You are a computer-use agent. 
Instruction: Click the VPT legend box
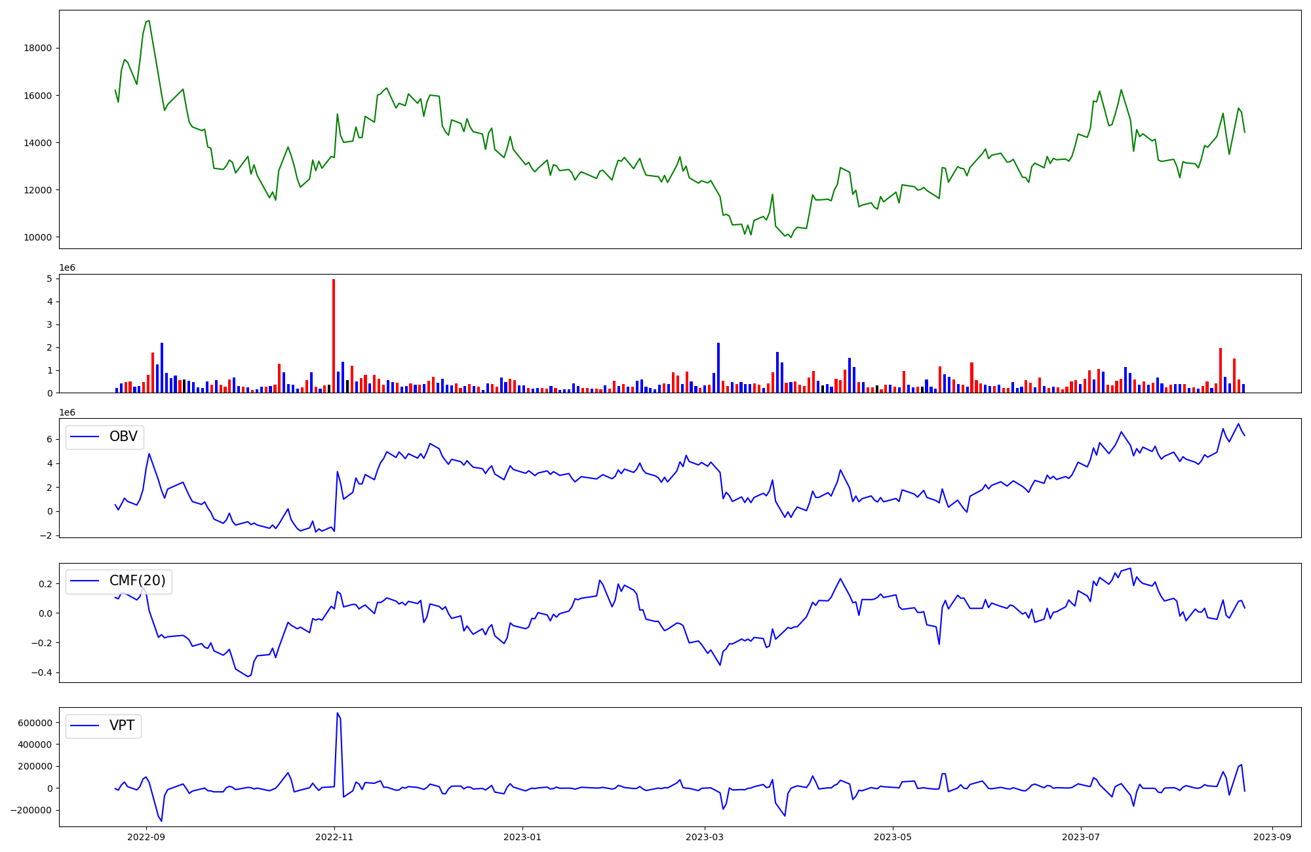coord(104,726)
